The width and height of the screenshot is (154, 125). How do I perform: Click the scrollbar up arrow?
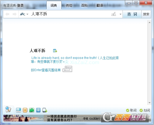(150, 22)
